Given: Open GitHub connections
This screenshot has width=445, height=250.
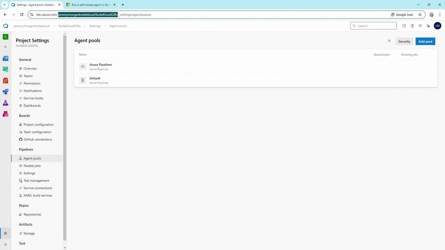Looking at the screenshot, I should 38,140.
